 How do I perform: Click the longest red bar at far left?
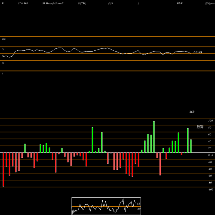3,169
